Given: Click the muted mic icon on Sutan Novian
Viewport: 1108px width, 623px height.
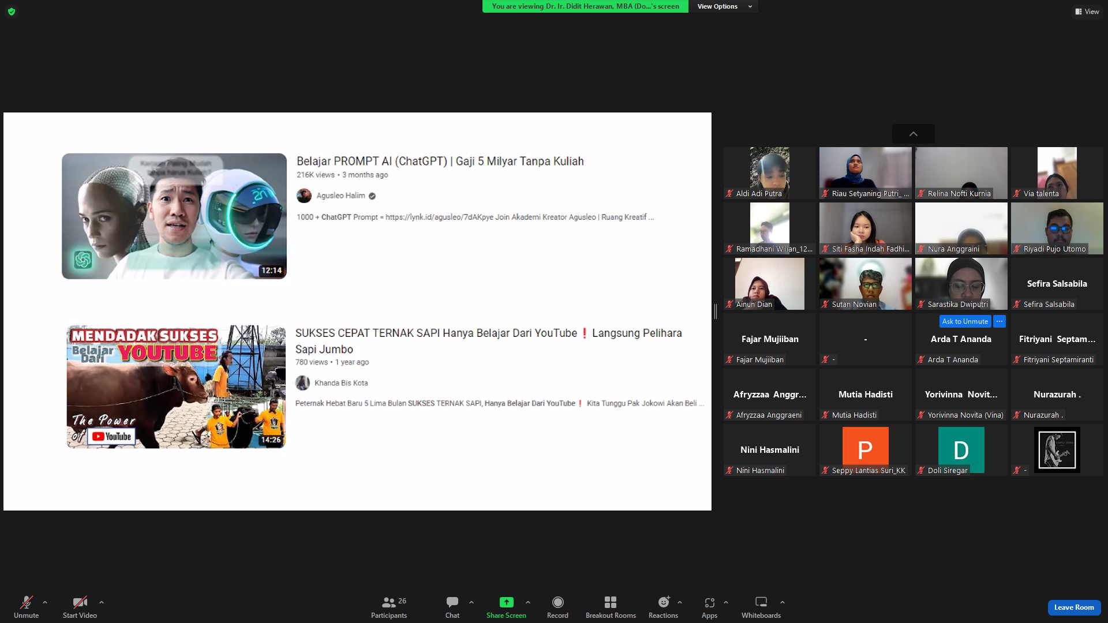Looking at the screenshot, I should [x=825, y=305].
